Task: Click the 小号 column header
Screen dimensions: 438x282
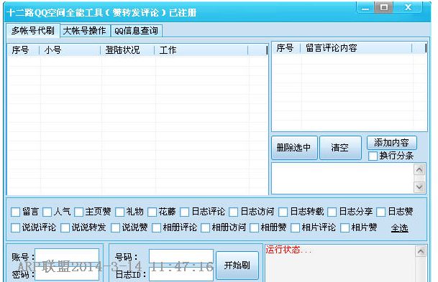Action: click(70, 50)
